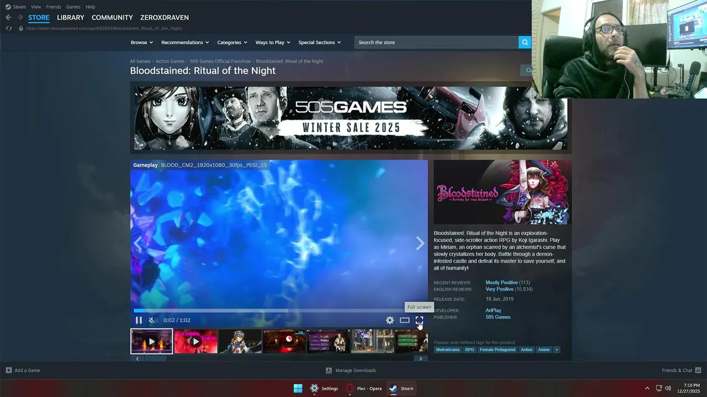This screenshot has height=397, width=707.
Task: Switch to the LIBRARY tab
Action: pyautogui.click(x=71, y=18)
